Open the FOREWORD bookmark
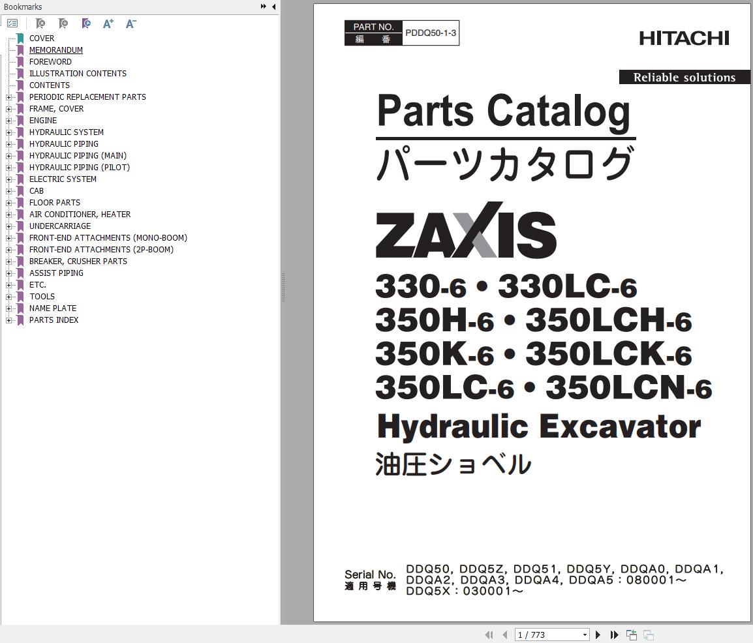753x643 pixels. coord(50,61)
